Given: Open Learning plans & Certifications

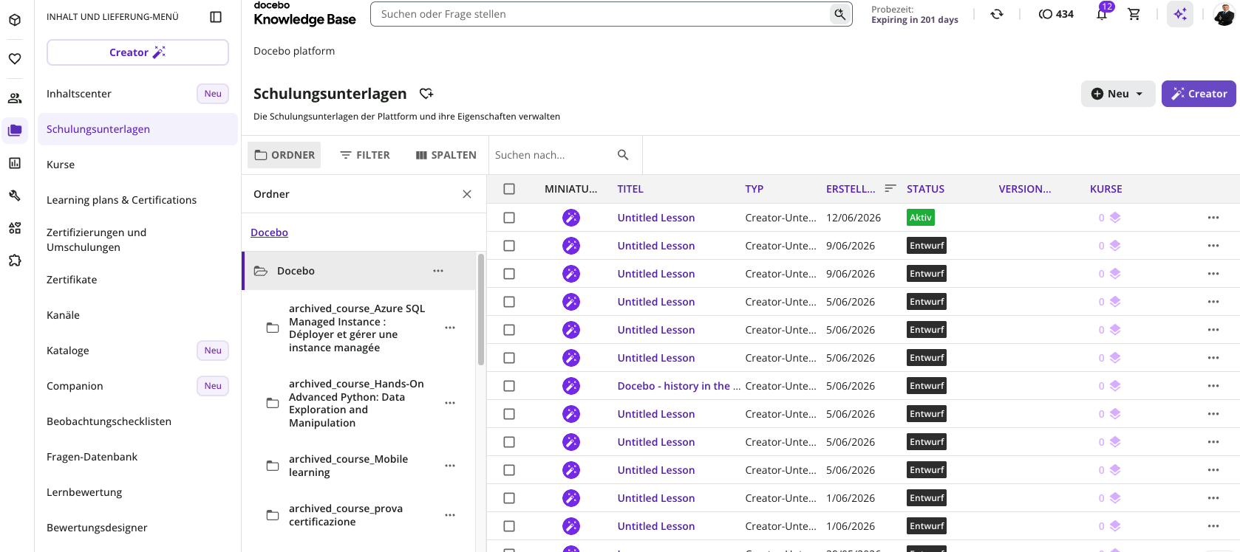Looking at the screenshot, I should 137,200.
